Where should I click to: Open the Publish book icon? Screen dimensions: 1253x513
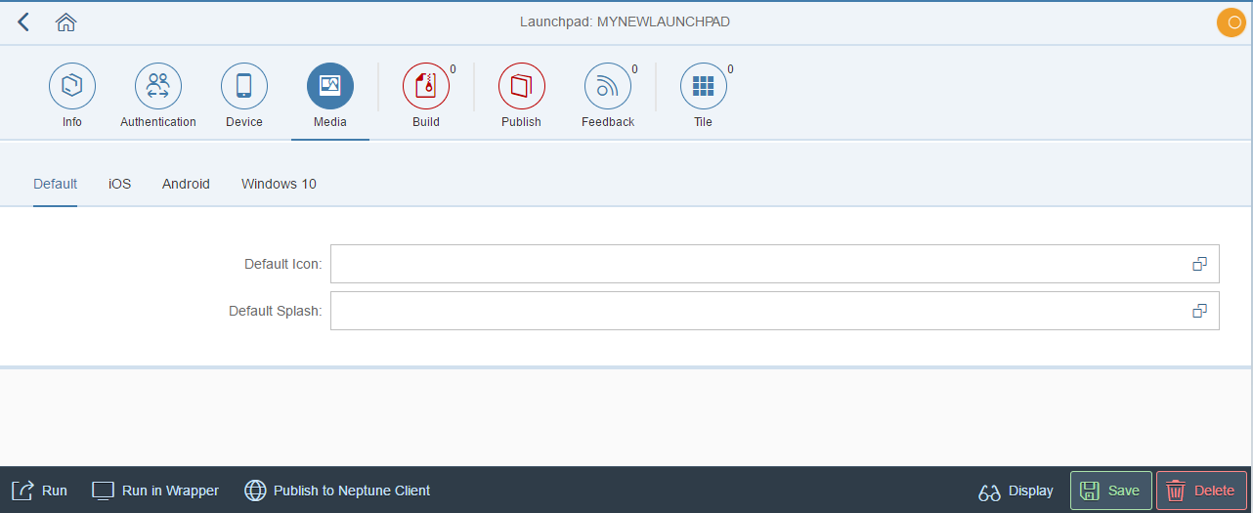[x=521, y=86]
